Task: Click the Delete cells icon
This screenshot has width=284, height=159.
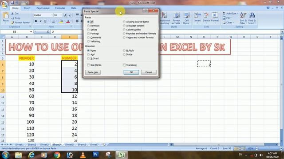Action: (206, 15)
